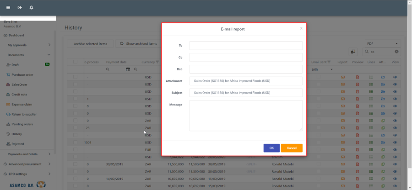Toggle the Show archived items option
412x190 pixels.
click(122, 44)
